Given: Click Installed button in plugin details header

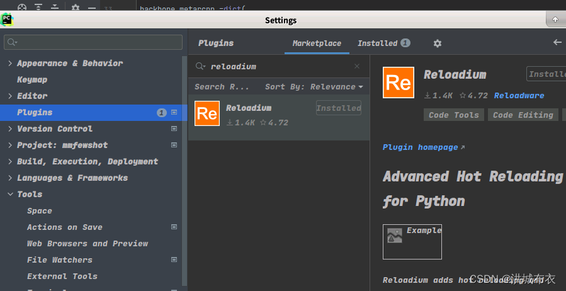Looking at the screenshot, I should 546,74.
